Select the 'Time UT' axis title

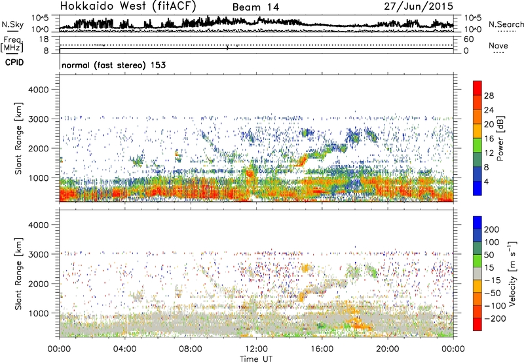coord(256,359)
